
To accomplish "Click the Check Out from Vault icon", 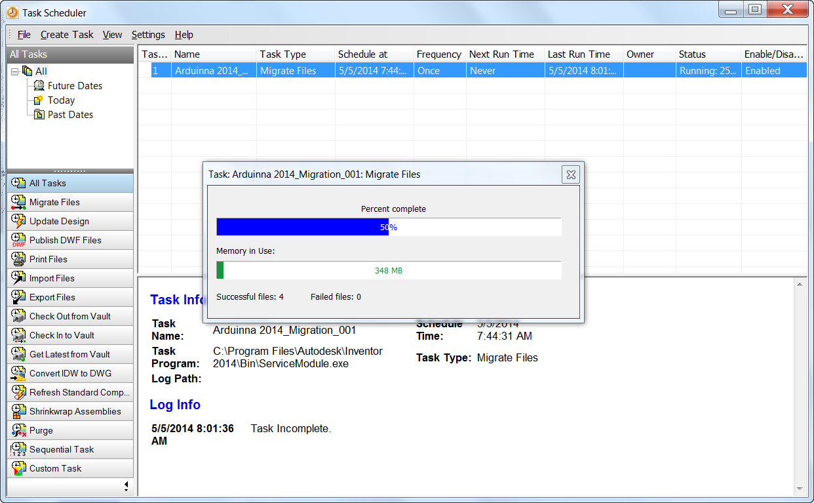I will (x=18, y=316).
